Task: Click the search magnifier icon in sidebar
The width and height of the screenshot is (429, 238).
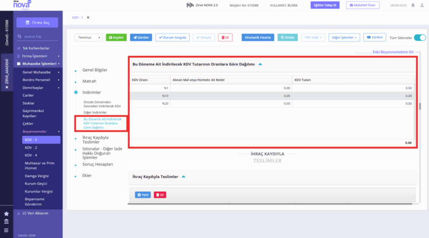Action: click(19, 36)
